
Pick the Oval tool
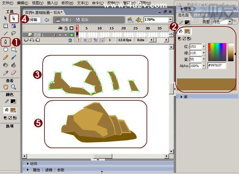click(6, 49)
